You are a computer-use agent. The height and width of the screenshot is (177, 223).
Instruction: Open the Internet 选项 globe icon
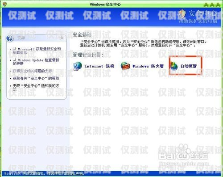(78, 66)
